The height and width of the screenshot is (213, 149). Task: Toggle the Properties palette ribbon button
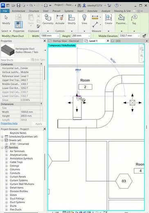19,25
